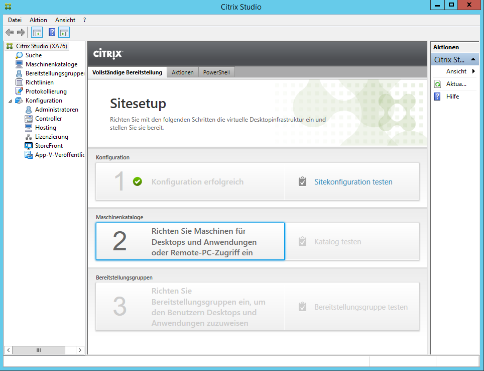Select Suche in the tree
Viewport: 484px width, 371px height.
(x=34, y=55)
